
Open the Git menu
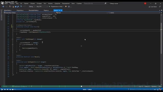21,3
